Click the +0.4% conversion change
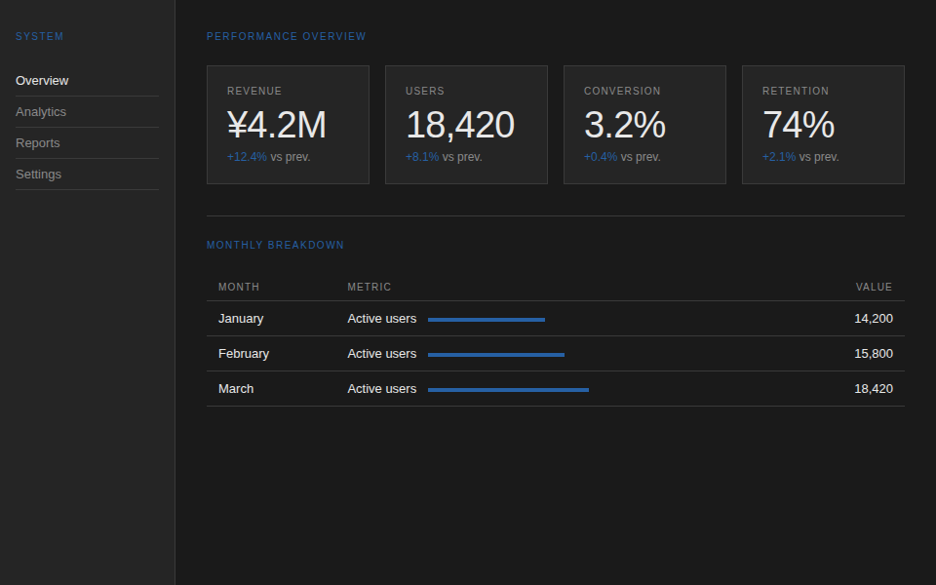This screenshot has height=585, width=936. [x=601, y=157]
